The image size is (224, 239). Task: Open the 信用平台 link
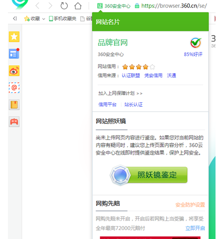click(x=108, y=104)
